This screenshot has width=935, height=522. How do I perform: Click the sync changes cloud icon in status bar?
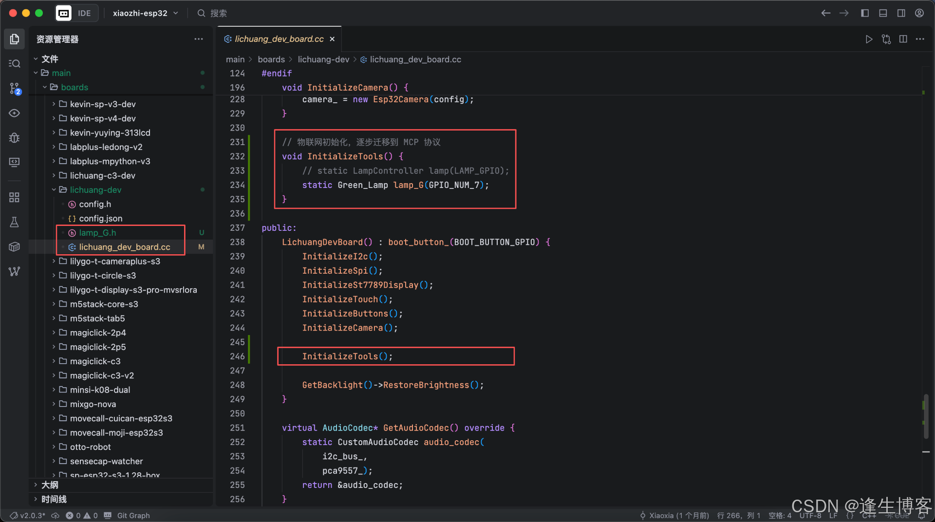point(56,515)
